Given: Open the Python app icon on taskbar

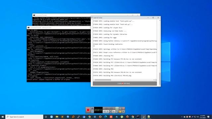Looking at the screenshot, I should tap(143, 117).
